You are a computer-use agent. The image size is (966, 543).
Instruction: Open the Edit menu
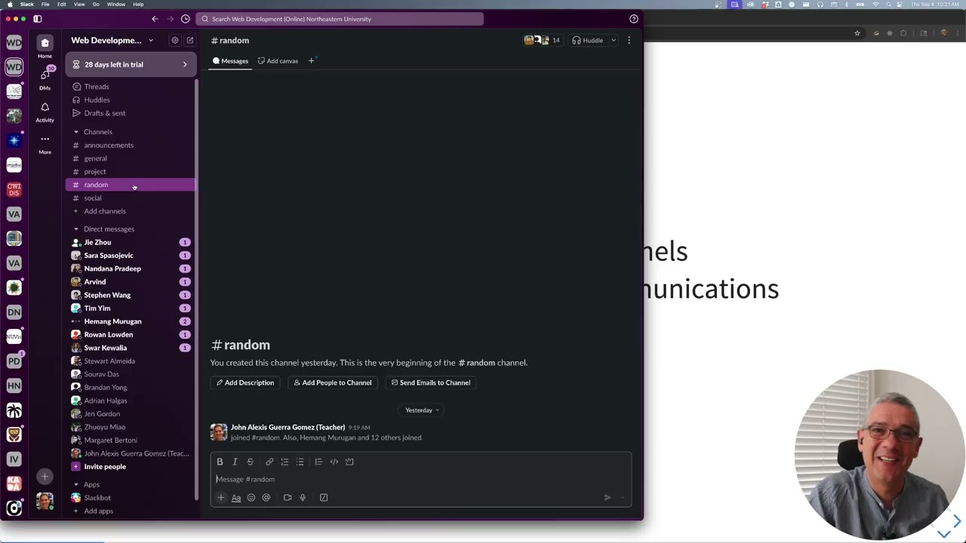coord(62,5)
